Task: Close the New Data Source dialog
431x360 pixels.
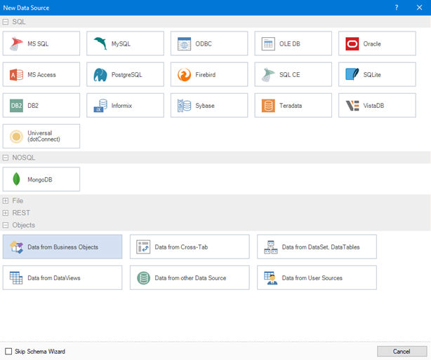Action: [419, 8]
